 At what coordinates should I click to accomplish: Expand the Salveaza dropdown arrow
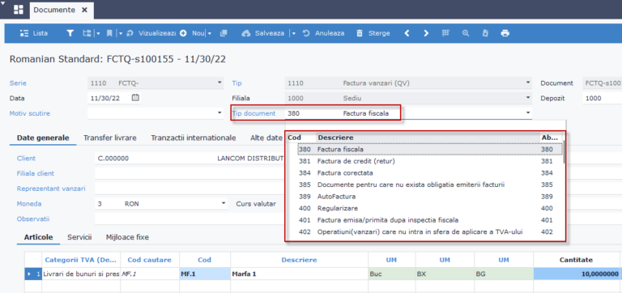pyautogui.click(x=293, y=33)
